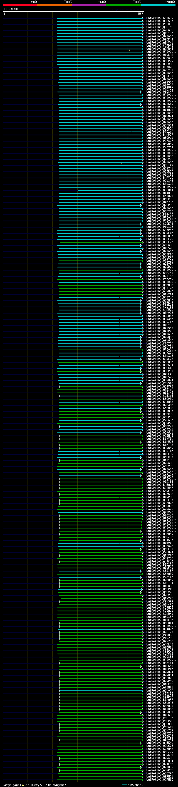Select the query name BB927698
The image size is (178, 787).
[x=10, y=9]
